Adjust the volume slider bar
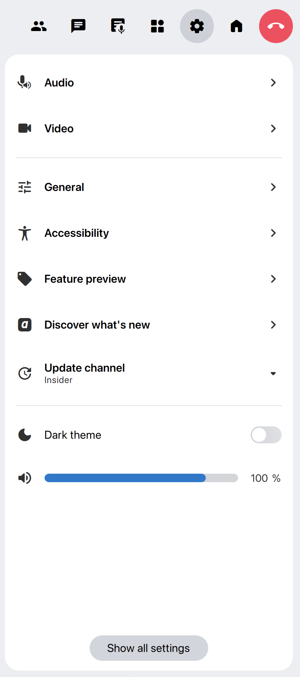The height and width of the screenshot is (677, 300). pyautogui.click(x=141, y=478)
